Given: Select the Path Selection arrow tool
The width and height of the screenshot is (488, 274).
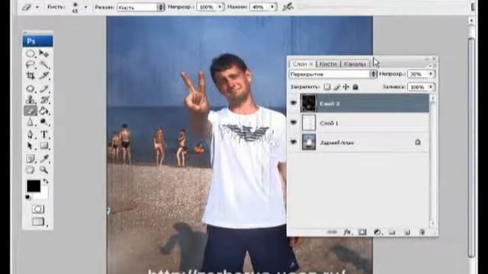Looking at the screenshot, I should (x=30, y=145).
